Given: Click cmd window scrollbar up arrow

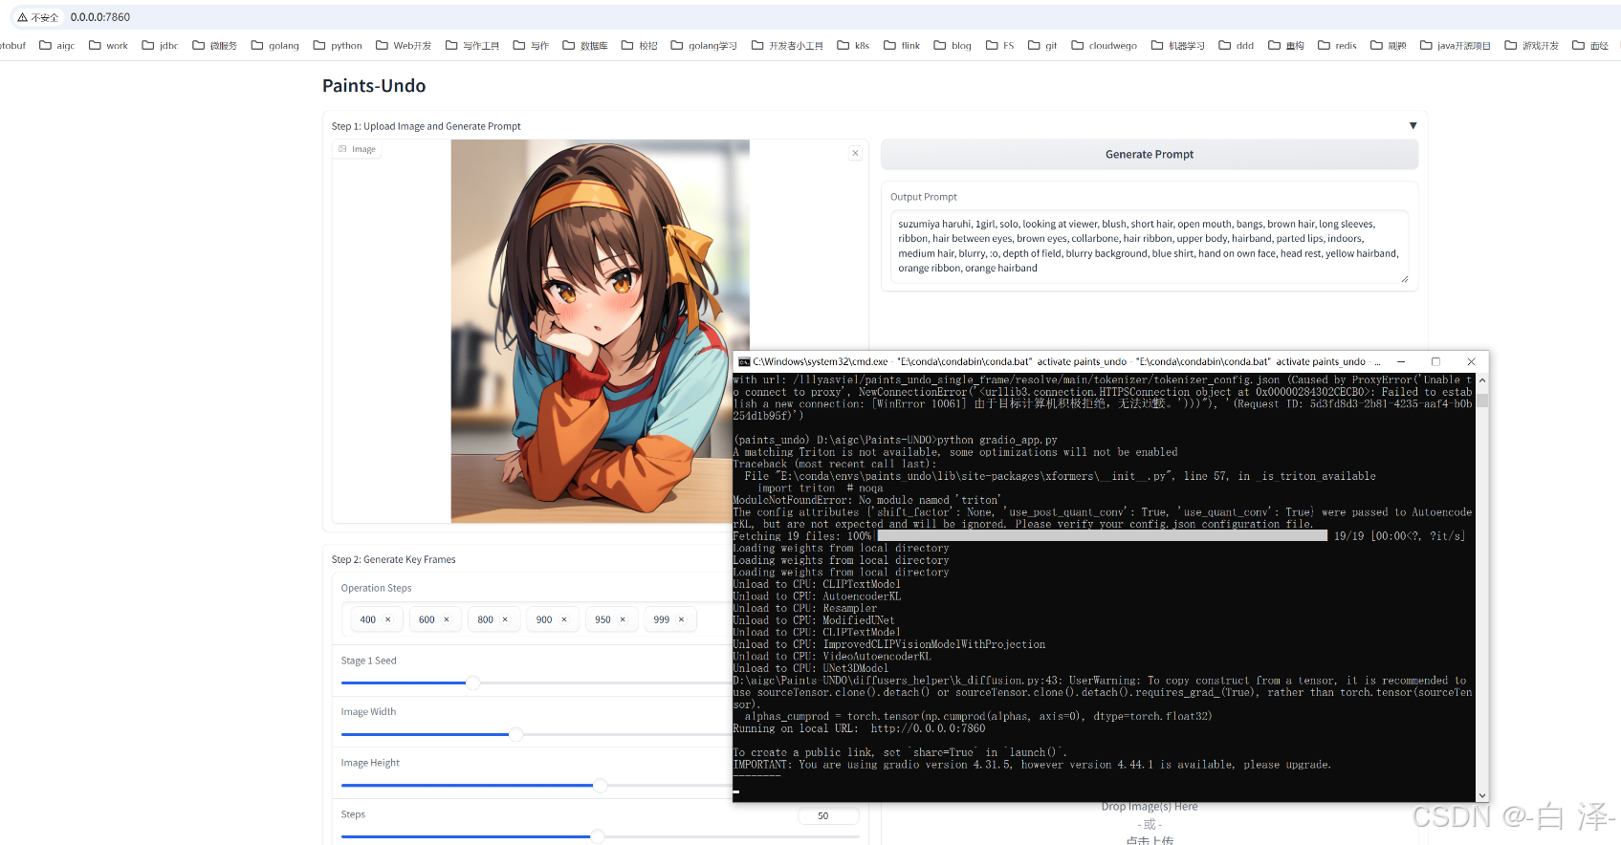Looking at the screenshot, I should coord(1482,380).
